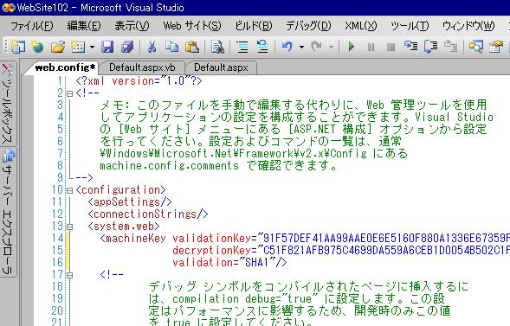
Task: Open the デバッグ(D) menu
Action: [x=308, y=26]
